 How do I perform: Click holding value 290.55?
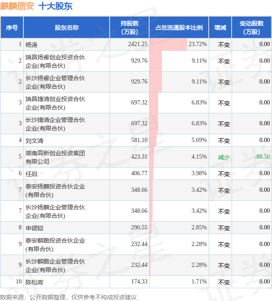(x=139, y=227)
